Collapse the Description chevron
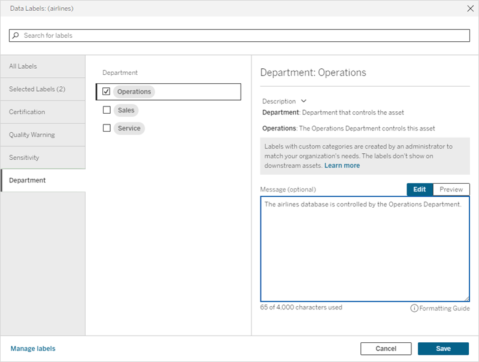Screen dimensions: 479x362 [304, 101]
